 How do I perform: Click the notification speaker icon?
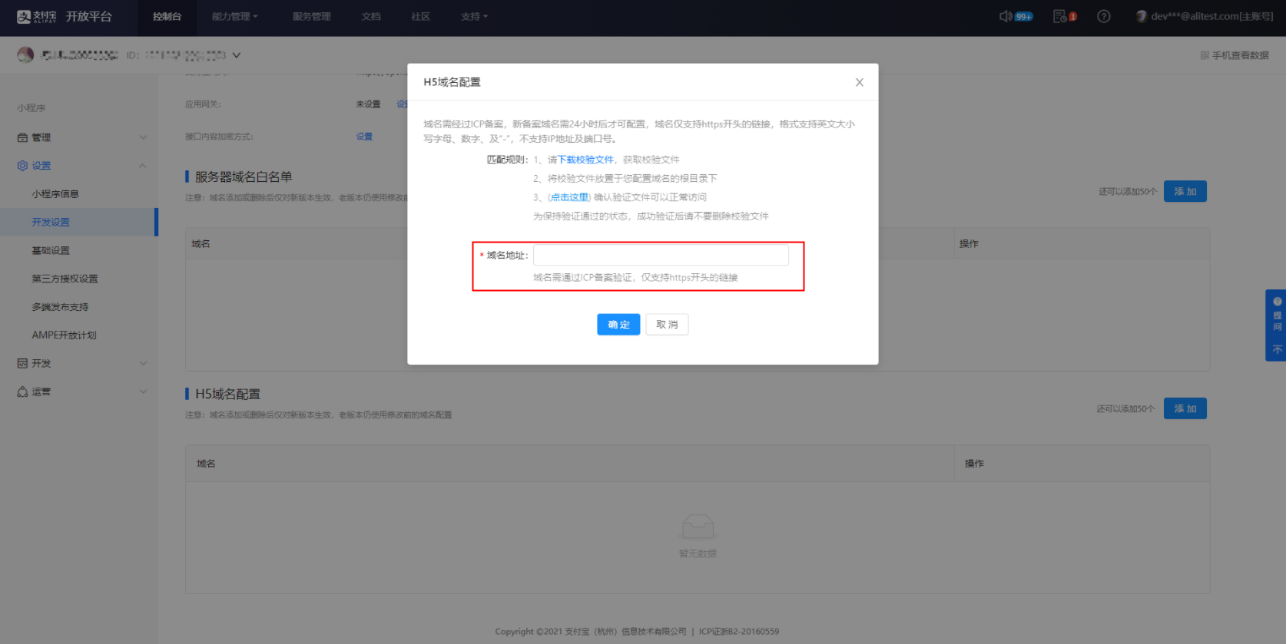pyautogui.click(x=1005, y=16)
